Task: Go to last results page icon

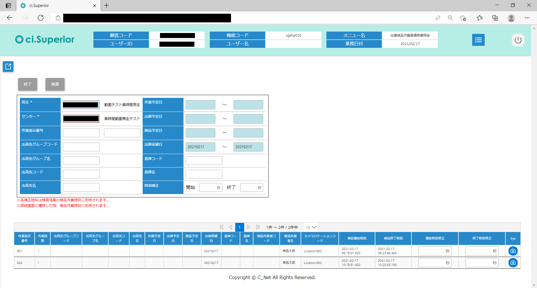Action: (x=258, y=227)
